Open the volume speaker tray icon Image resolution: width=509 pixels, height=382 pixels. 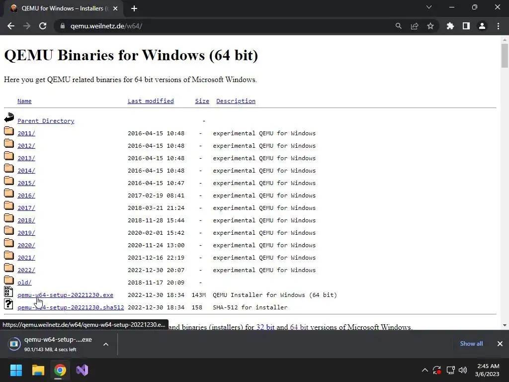[463, 370]
